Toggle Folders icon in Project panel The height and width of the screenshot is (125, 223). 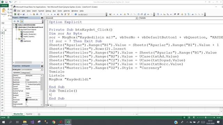22,21
